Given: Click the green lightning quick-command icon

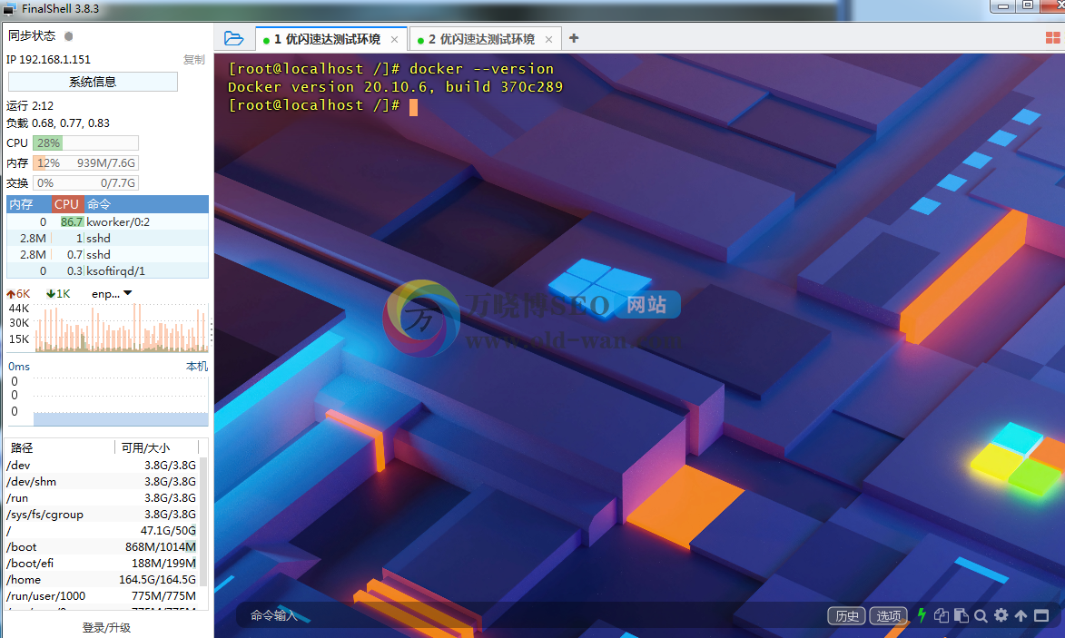Looking at the screenshot, I should pyautogui.click(x=922, y=615).
